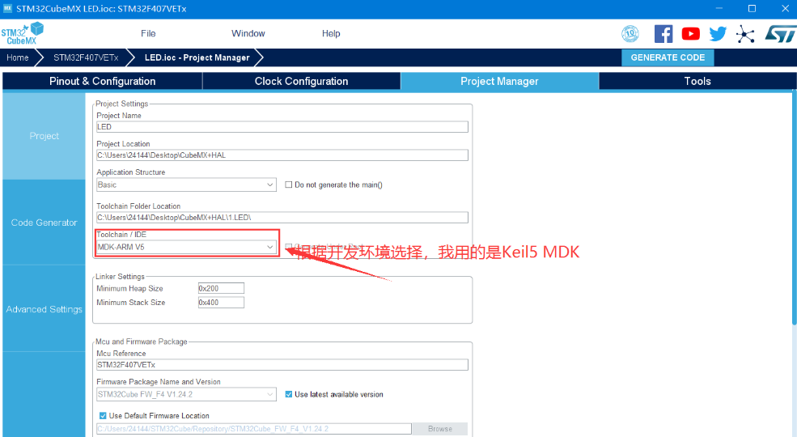This screenshot has width=797, height=437.
Task: Open the File menu
Action: (x=148, y=33)
